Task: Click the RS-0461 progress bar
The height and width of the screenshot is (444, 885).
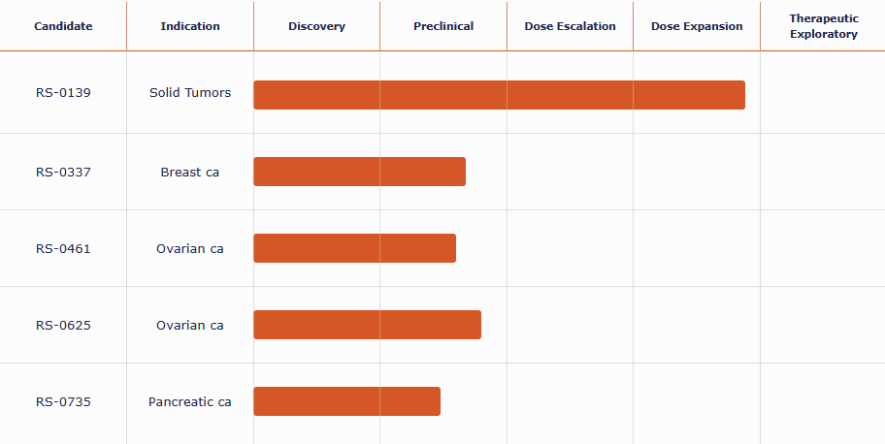Action: [x=354, y=248]
